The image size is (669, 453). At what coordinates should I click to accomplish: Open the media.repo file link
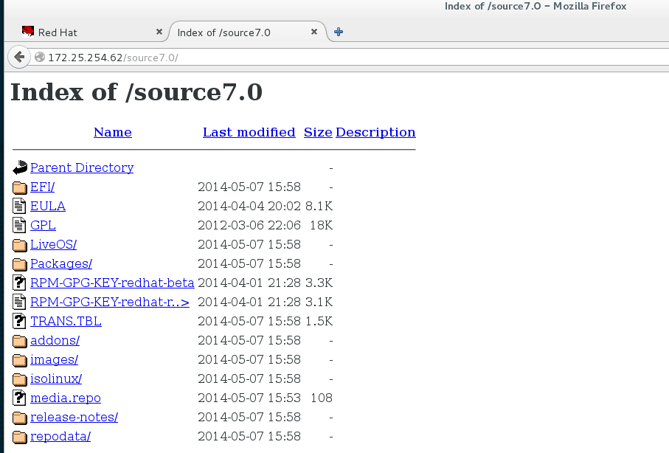point(66,398)
